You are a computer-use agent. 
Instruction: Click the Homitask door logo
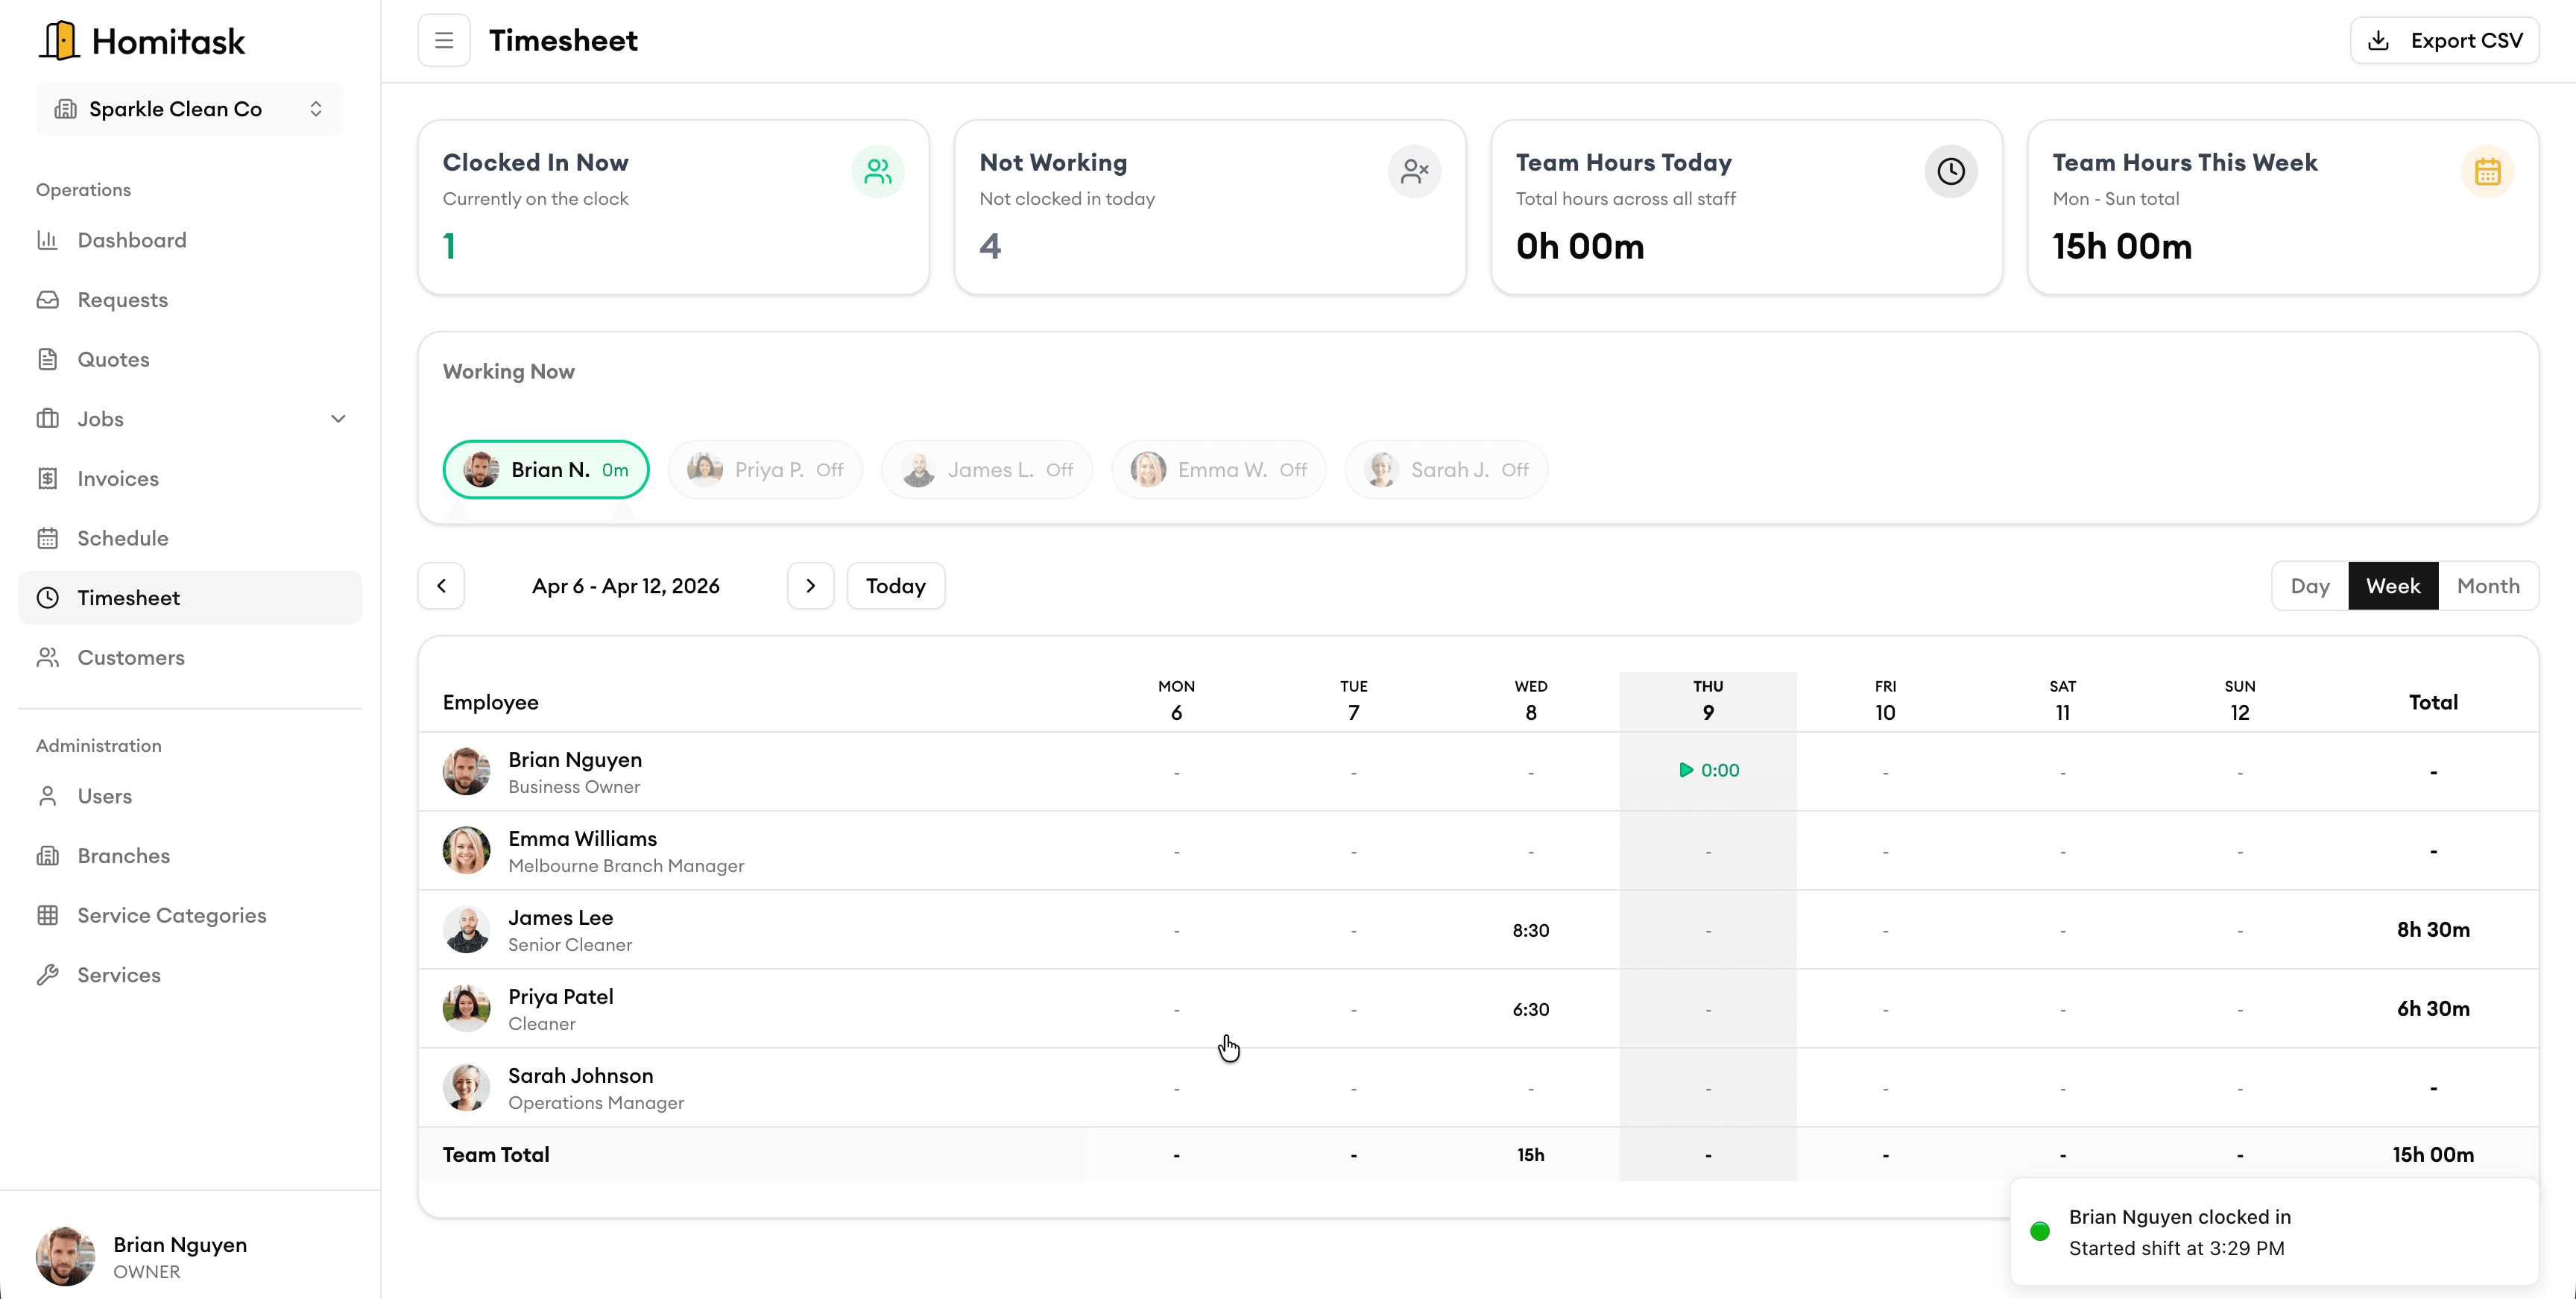click(x=59, y=39)
